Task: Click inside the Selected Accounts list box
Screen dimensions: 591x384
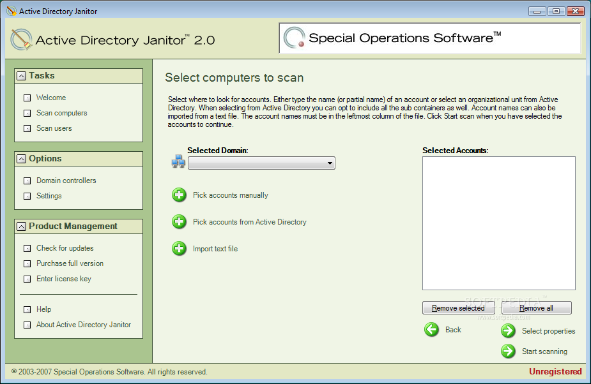Action: (498, 223)
